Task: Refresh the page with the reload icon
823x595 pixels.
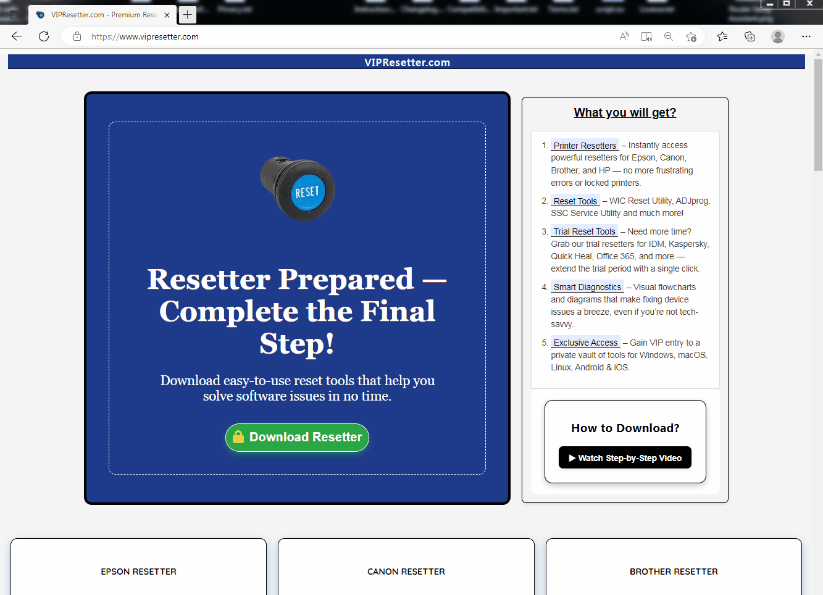Action: (44, 36)
